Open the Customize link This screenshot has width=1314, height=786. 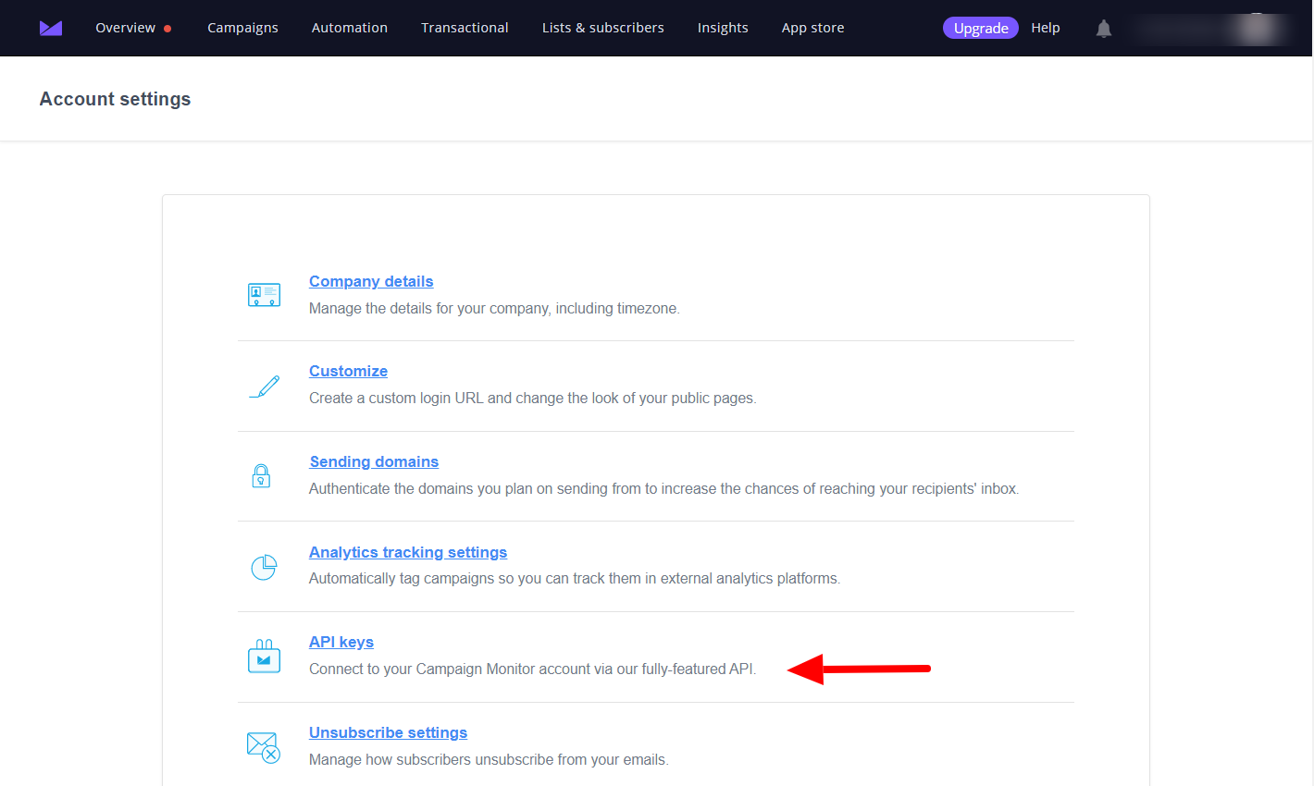348,371
